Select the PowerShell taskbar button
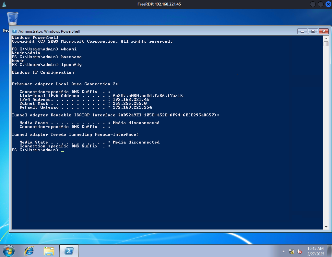Viewport: 332px width, 257px height. (69, 251)
